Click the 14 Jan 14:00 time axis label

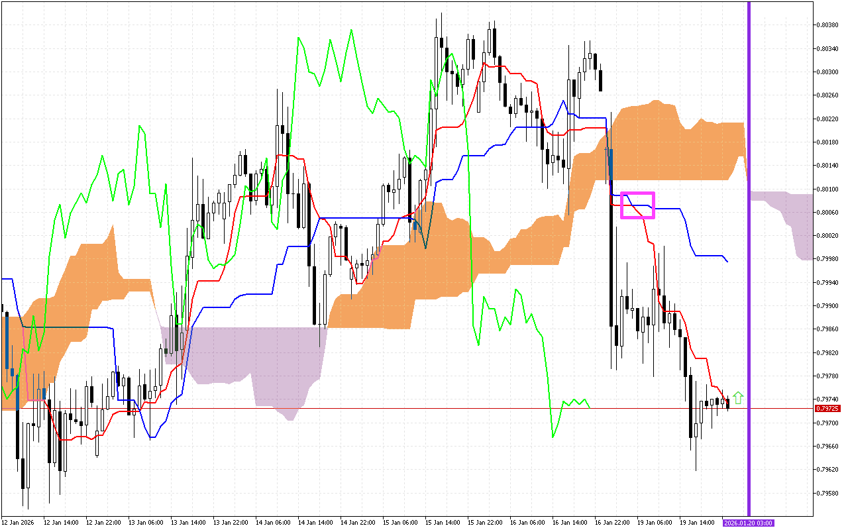coord(315,523)
